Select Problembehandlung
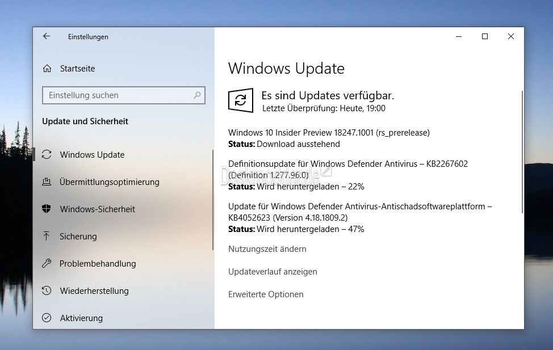553x350 pixels. (x=98, y=264)
